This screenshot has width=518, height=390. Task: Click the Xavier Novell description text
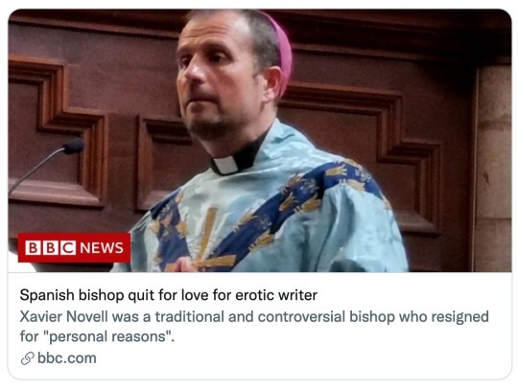click(x=254, y=327)
